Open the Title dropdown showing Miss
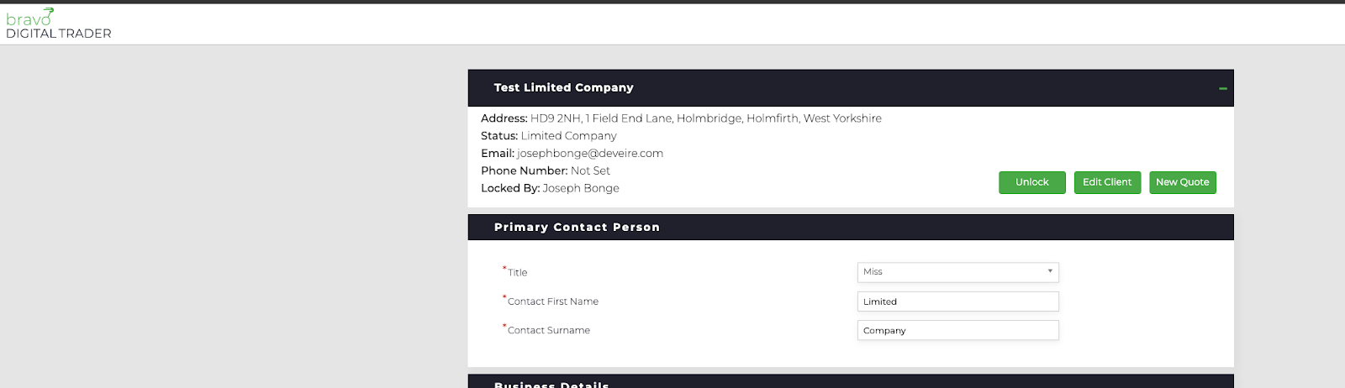 (x=957, y=272)
